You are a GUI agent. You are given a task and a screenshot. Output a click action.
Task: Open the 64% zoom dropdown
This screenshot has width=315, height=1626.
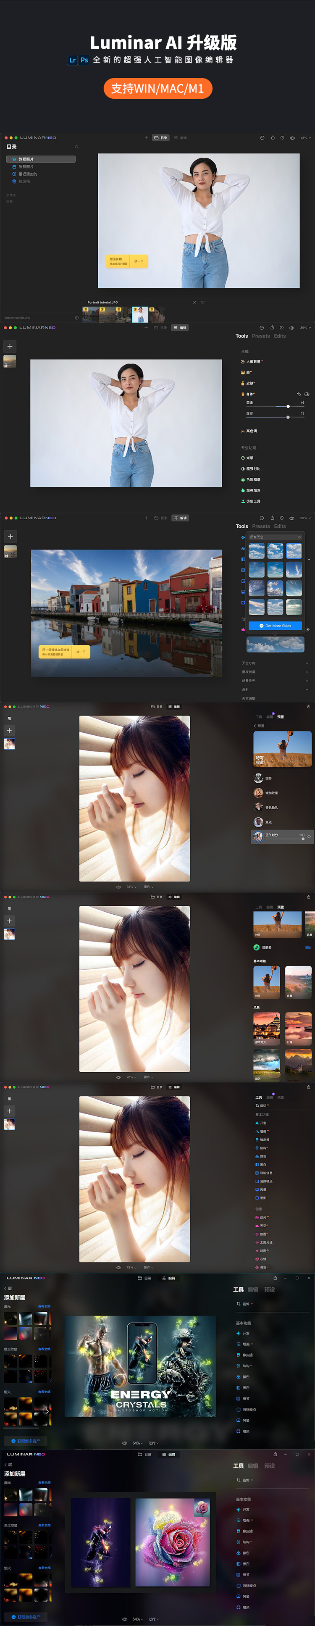137,1443
